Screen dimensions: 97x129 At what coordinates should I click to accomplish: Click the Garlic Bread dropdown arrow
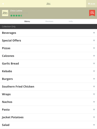[94, 63]
